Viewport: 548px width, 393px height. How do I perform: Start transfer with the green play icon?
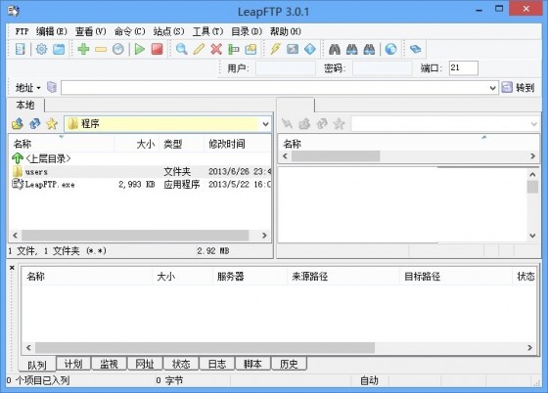tap(140, 49)
